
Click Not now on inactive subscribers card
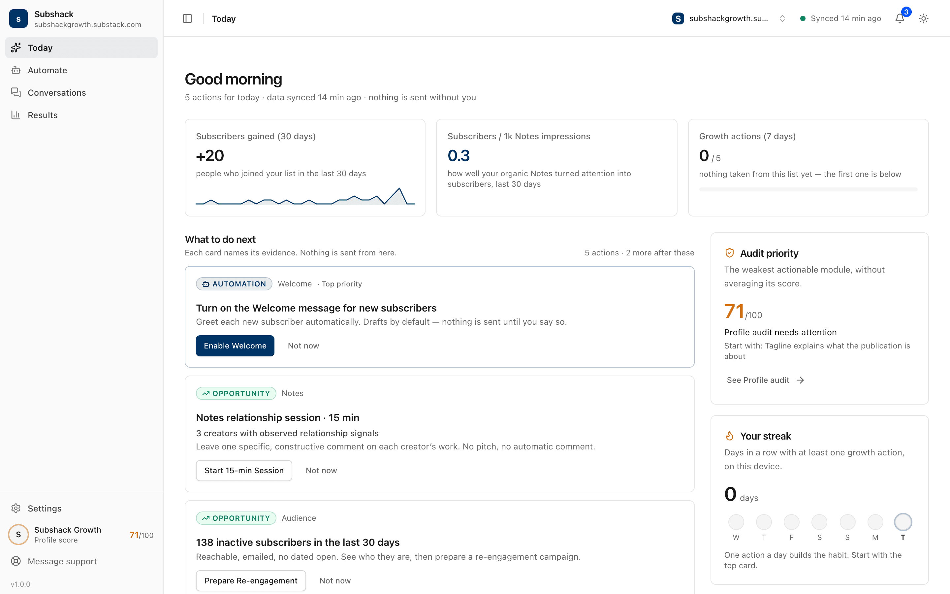335,580
